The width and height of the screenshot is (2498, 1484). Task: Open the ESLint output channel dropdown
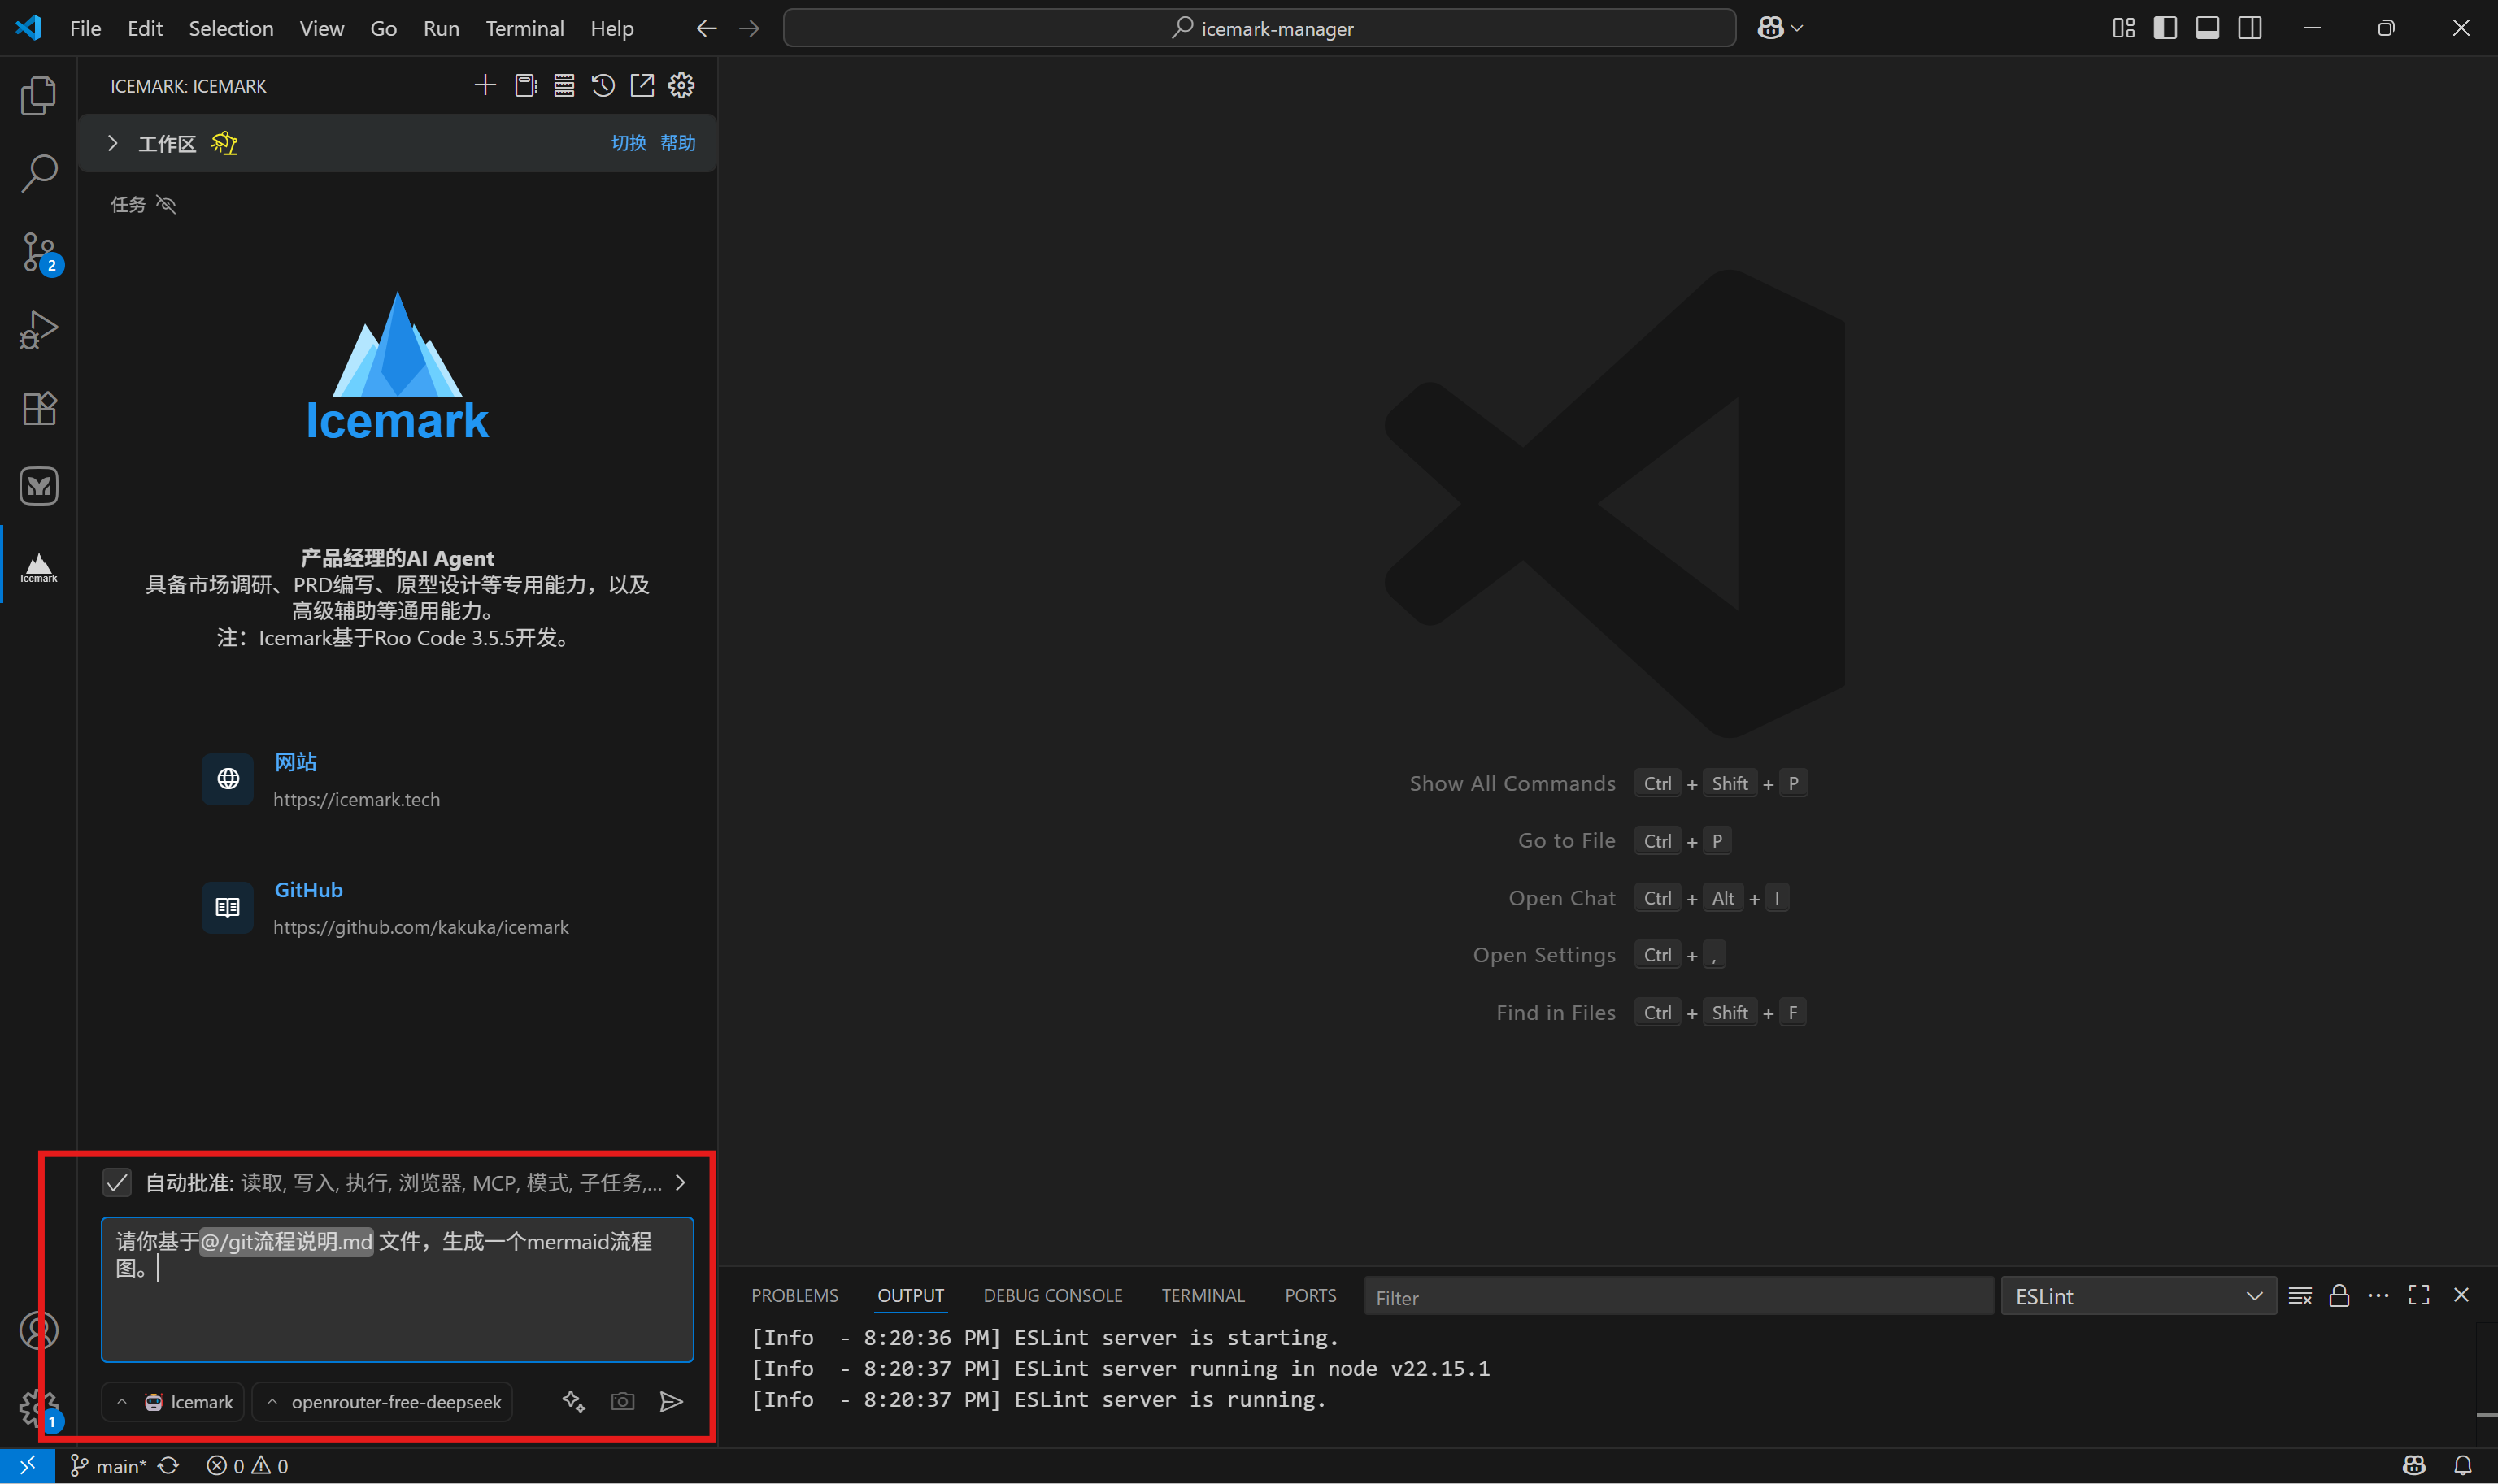pyautogui.click(x=2138, y=1296)
